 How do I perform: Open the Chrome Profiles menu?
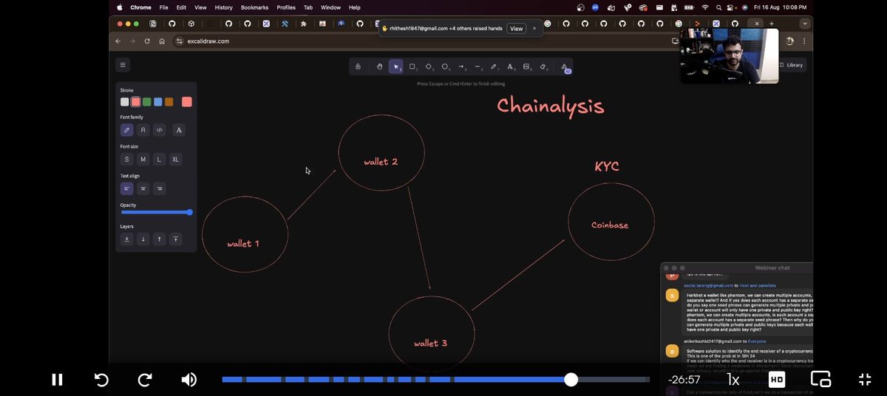click(286, 7)
